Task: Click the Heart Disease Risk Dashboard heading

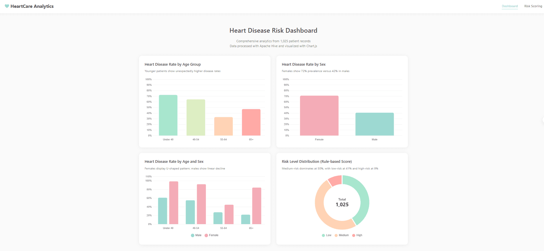Action: click(x=273, y=31)
